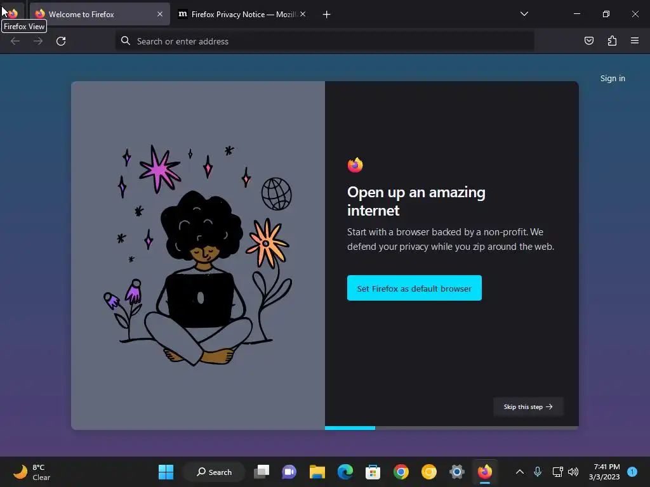Screen dimensions: 650x487
Task: Close the Welcome to Firefox tab
Action: pos(160,14)
